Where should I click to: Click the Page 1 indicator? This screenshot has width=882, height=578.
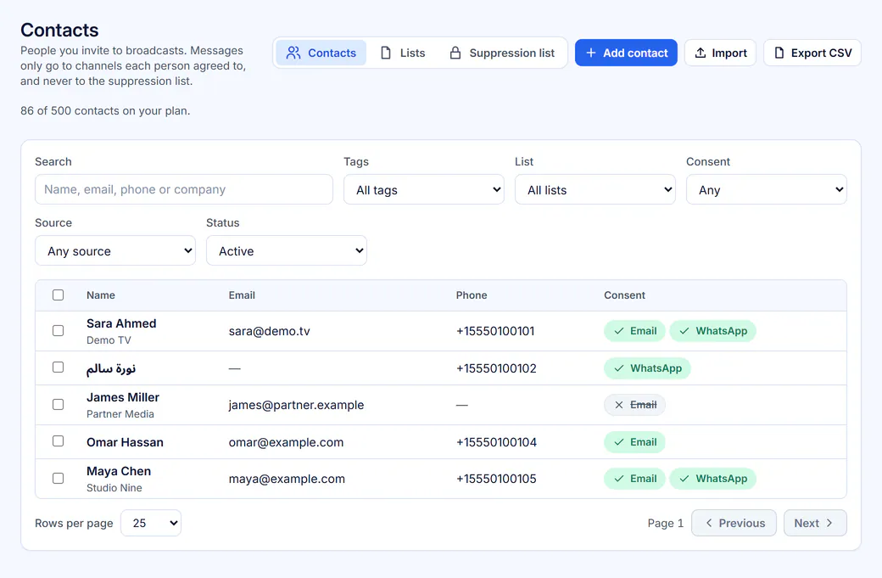click(666, 524)
